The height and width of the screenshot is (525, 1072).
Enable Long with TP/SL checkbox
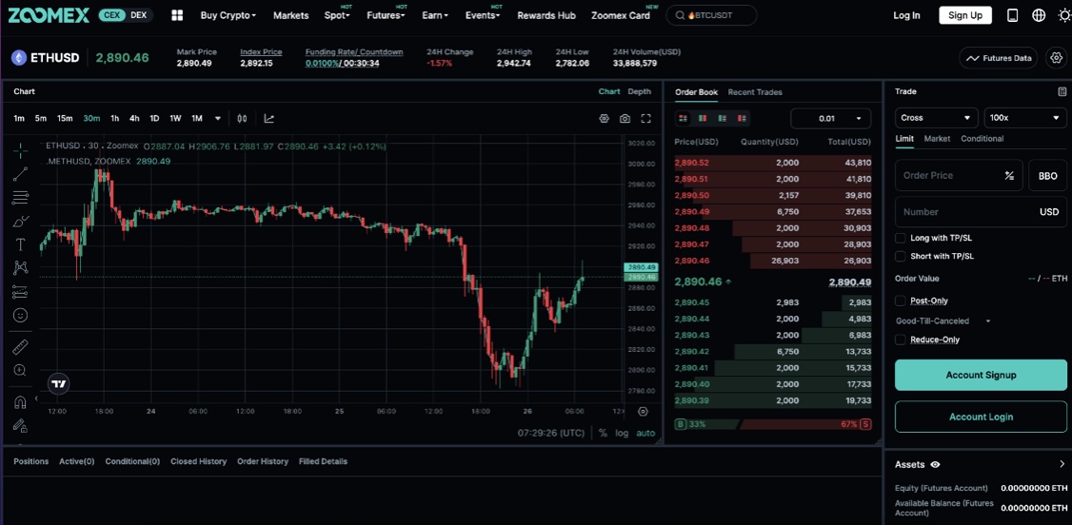pos(901,238)
